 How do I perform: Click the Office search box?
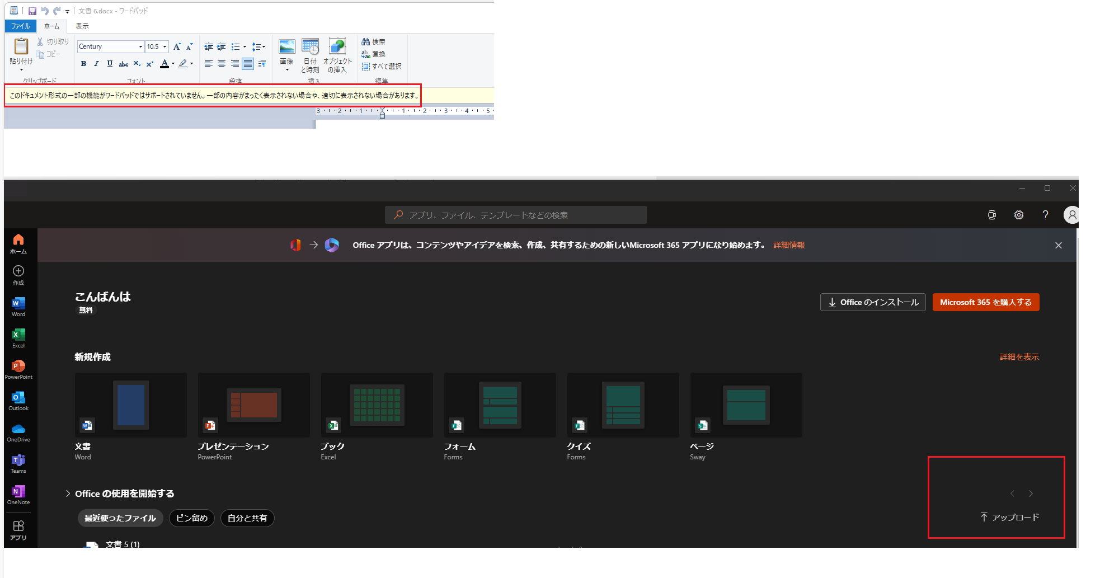515,215
